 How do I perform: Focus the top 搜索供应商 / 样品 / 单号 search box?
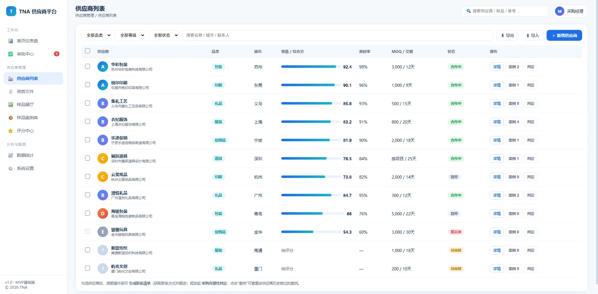pyautogui.click(x=505, y=11)
